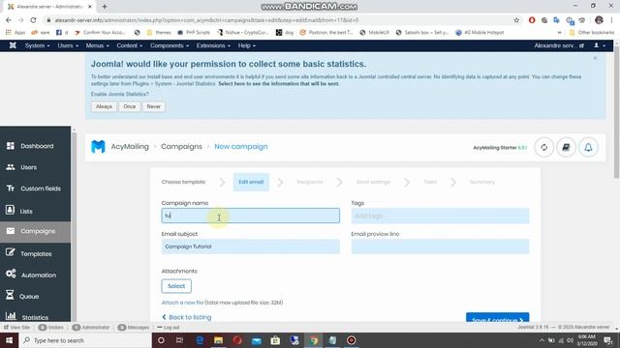Open Microsoft Edge from the taskbar

click(200, 340)
